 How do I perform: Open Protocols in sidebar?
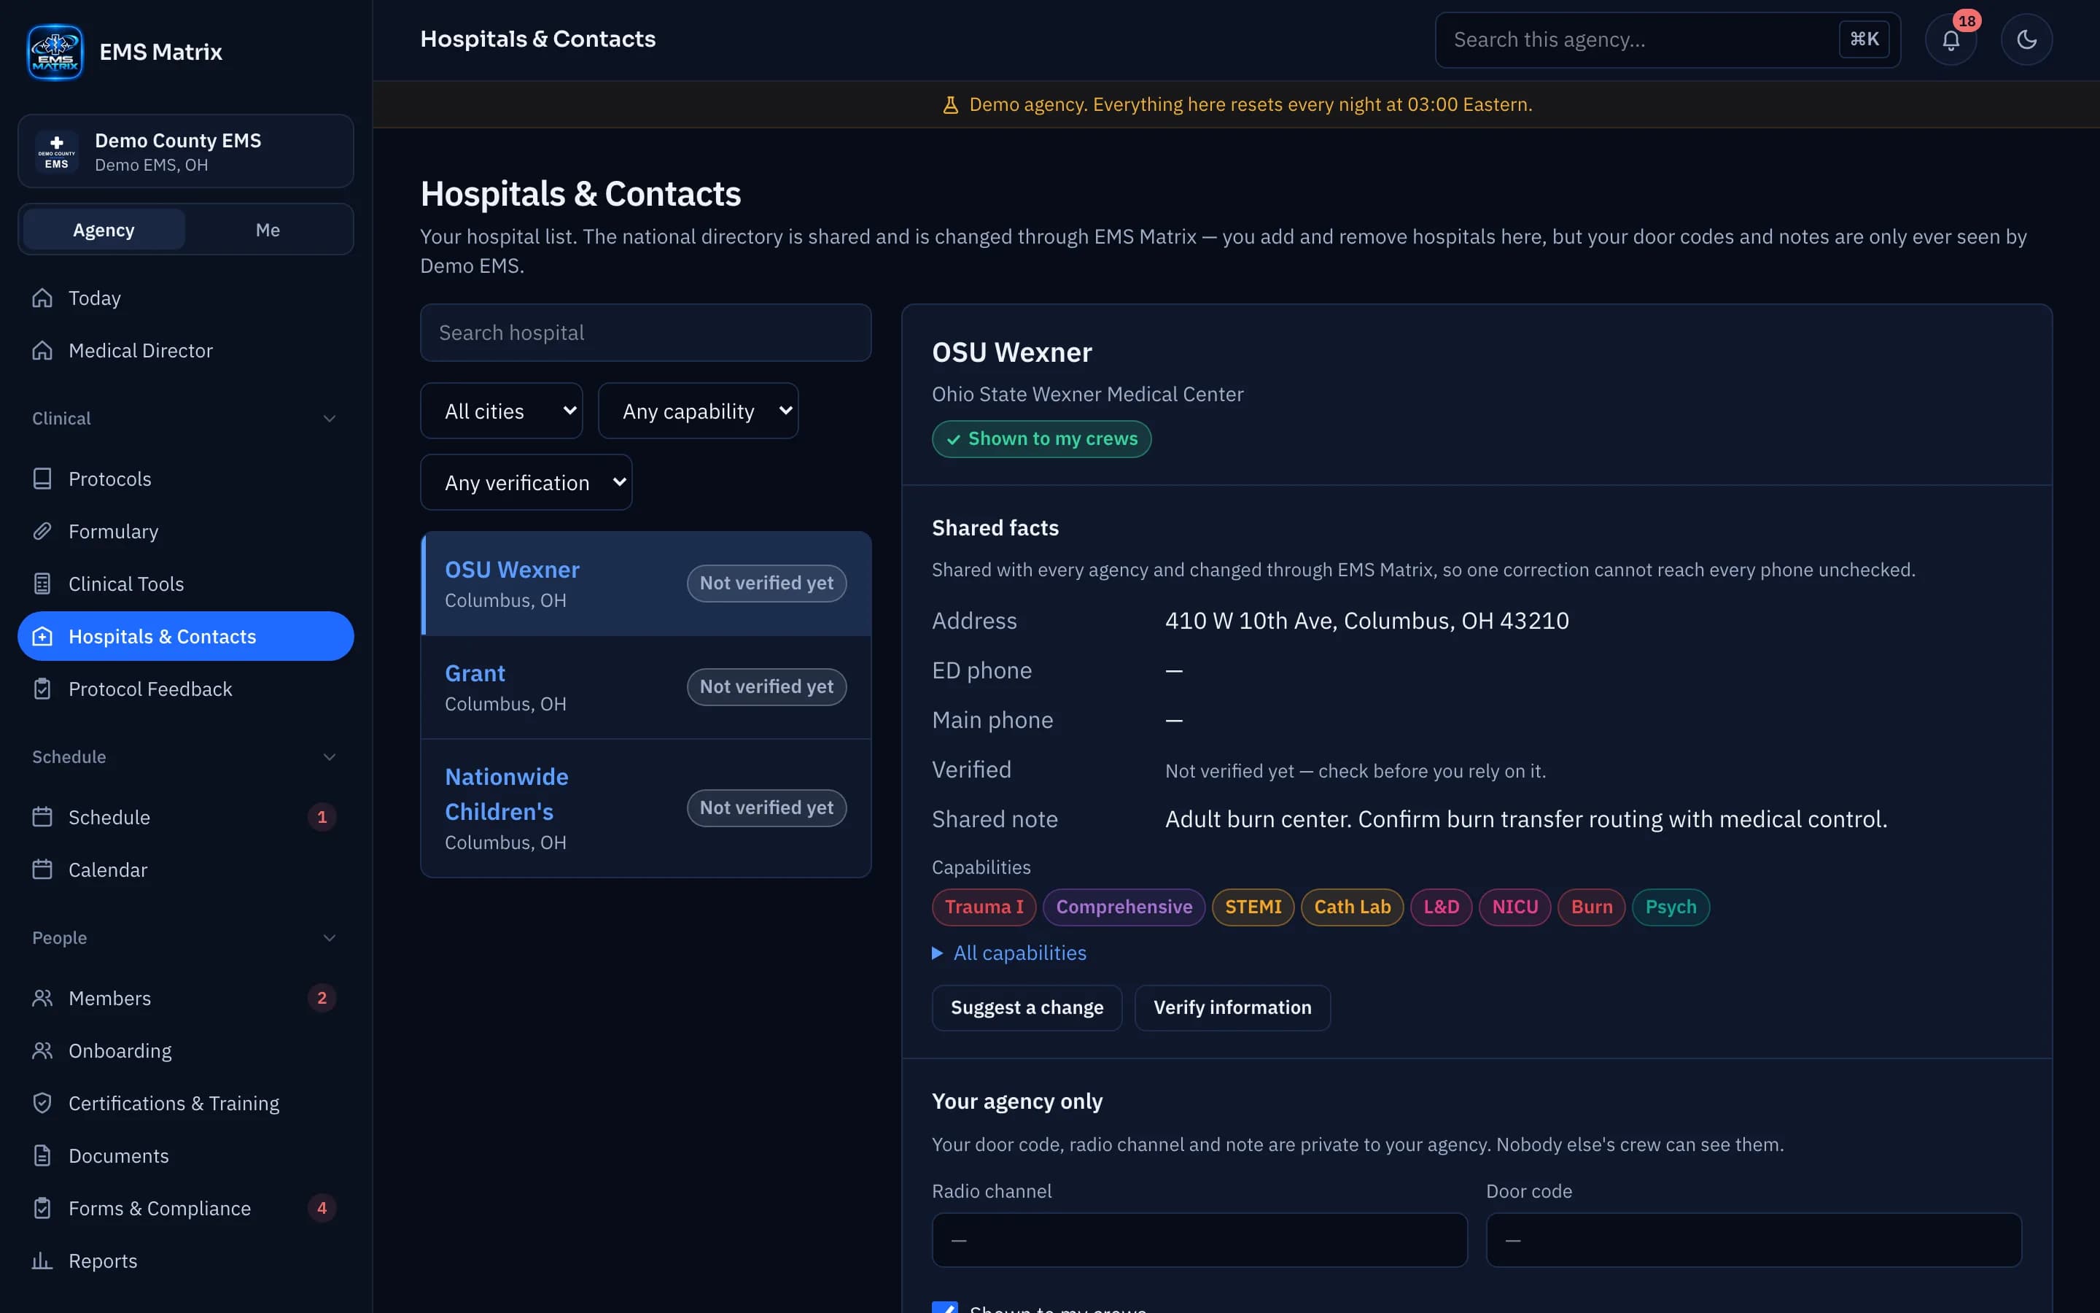[186, 479]
